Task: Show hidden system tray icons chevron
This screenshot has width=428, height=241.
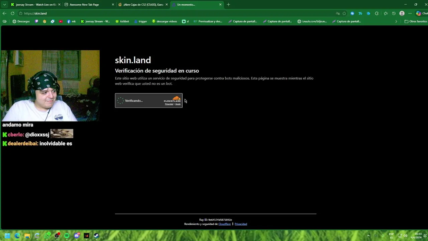Action: pyautogui.click(x=368, y=236)
